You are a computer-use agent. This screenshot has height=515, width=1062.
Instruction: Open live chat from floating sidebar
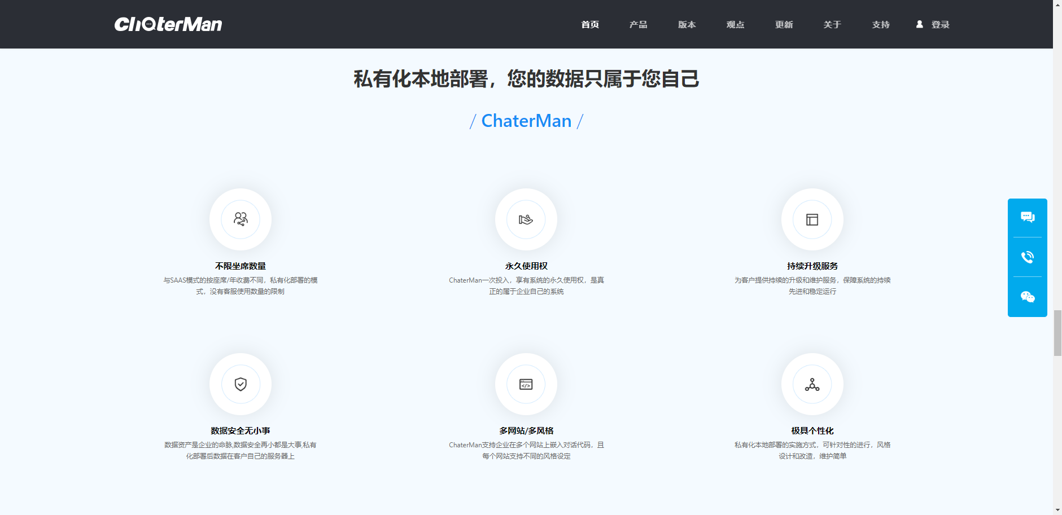1028,217
